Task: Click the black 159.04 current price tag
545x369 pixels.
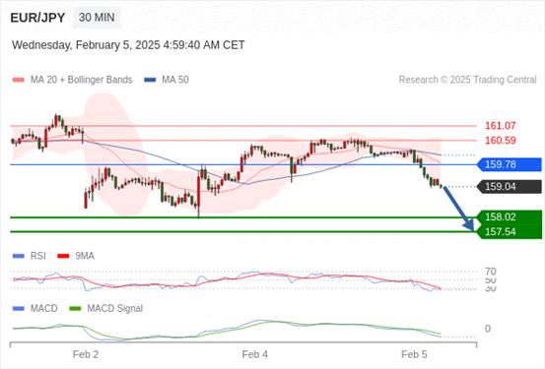Action: tap(510, 187)
